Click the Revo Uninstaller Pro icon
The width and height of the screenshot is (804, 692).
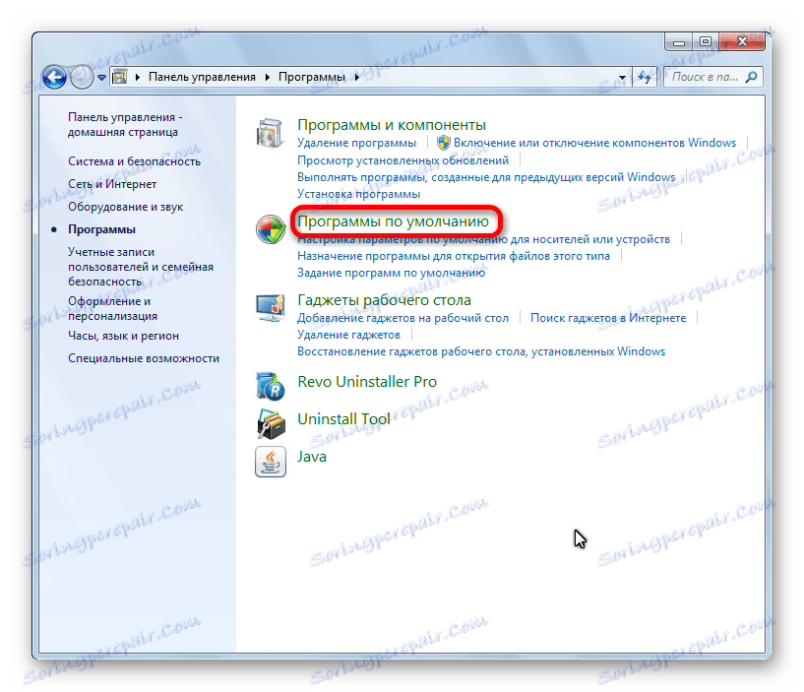click(271, 386)
